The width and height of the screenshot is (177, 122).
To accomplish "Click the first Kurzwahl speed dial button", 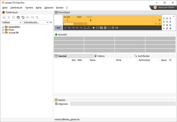I will pyautogui.click(x=69, y=38).
